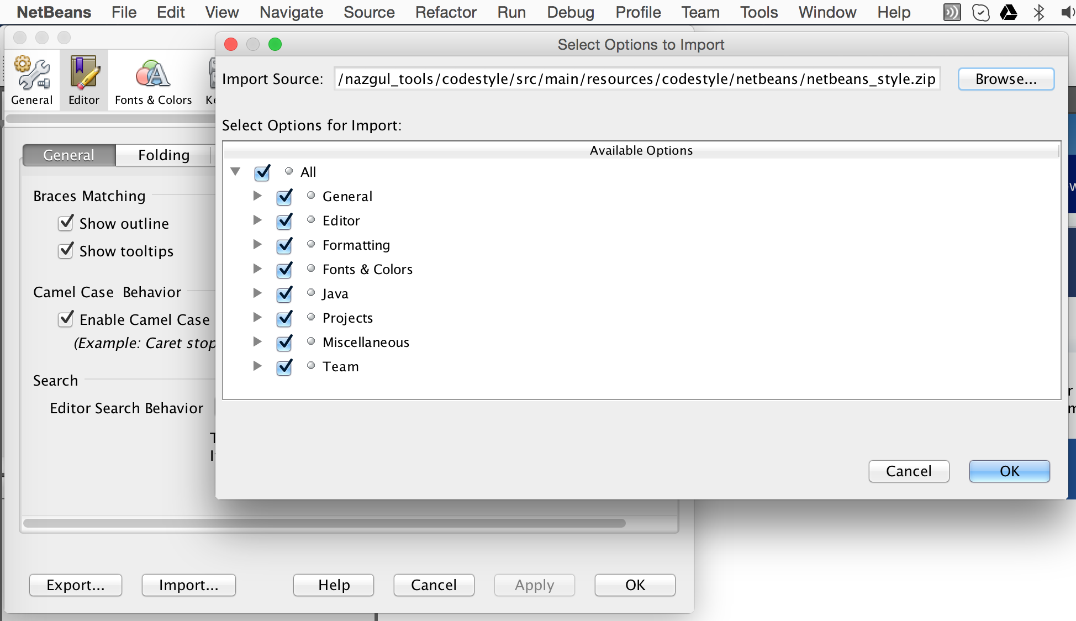
Task: Select the Miscellaneous row label
Action: click(x=366, y=343)
